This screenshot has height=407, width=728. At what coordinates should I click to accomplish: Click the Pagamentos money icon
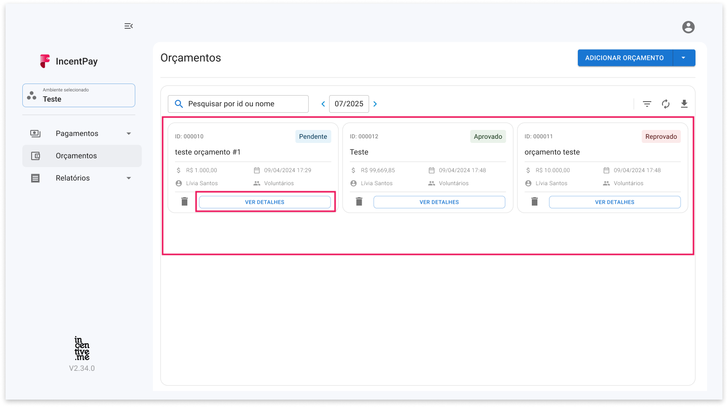(35, 134)
